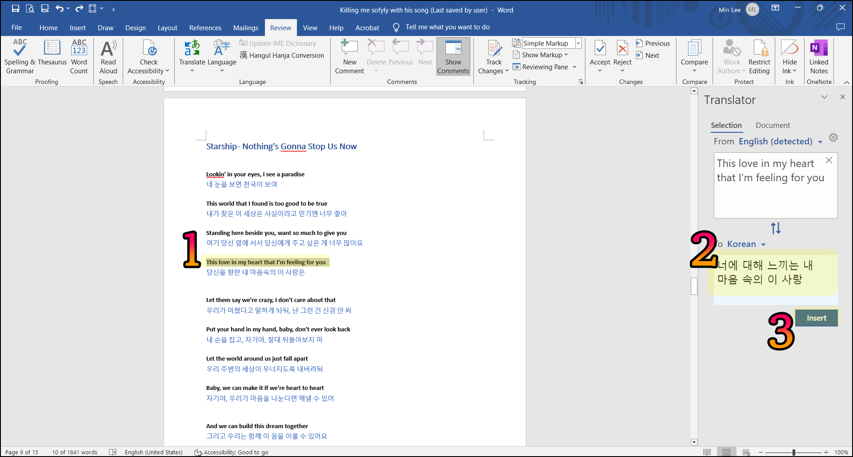This screenshot has height=457, width=853.
Task: Swap translation languages with arrows icon
Action: tap(776, 228)
